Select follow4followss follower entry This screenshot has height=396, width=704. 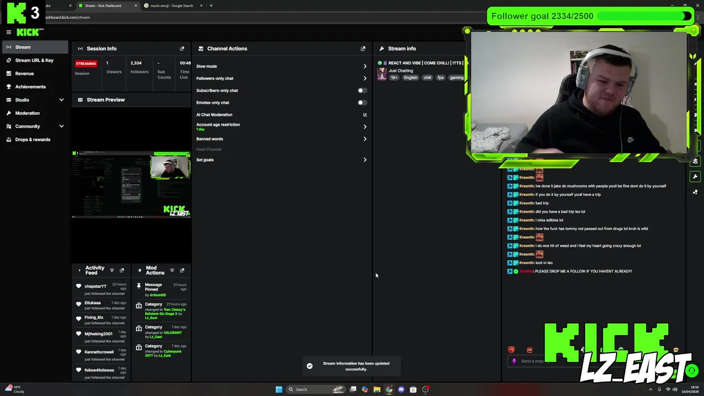click(x=99, y=370)
